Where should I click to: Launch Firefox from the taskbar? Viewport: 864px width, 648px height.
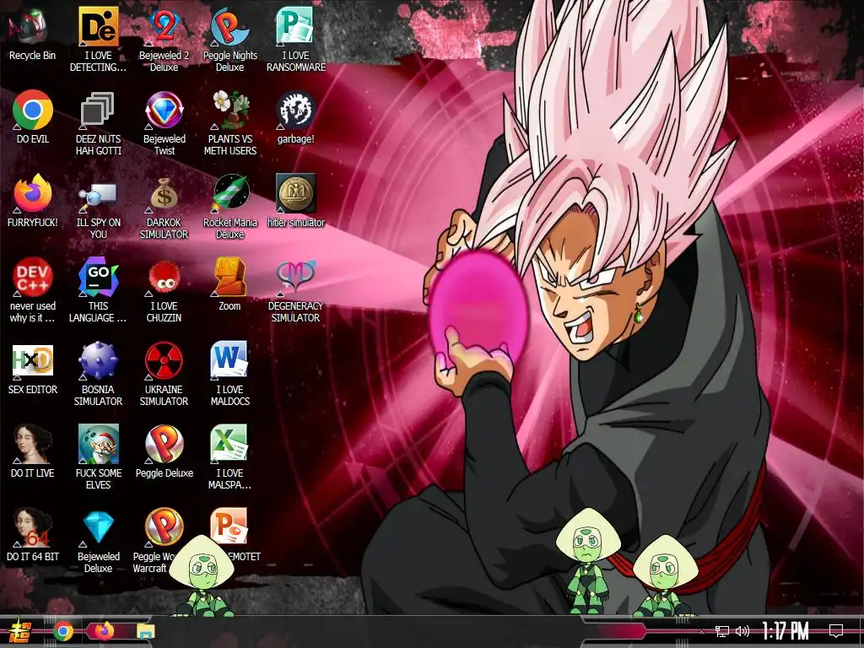pyautogui.click(x=104, y=631)
